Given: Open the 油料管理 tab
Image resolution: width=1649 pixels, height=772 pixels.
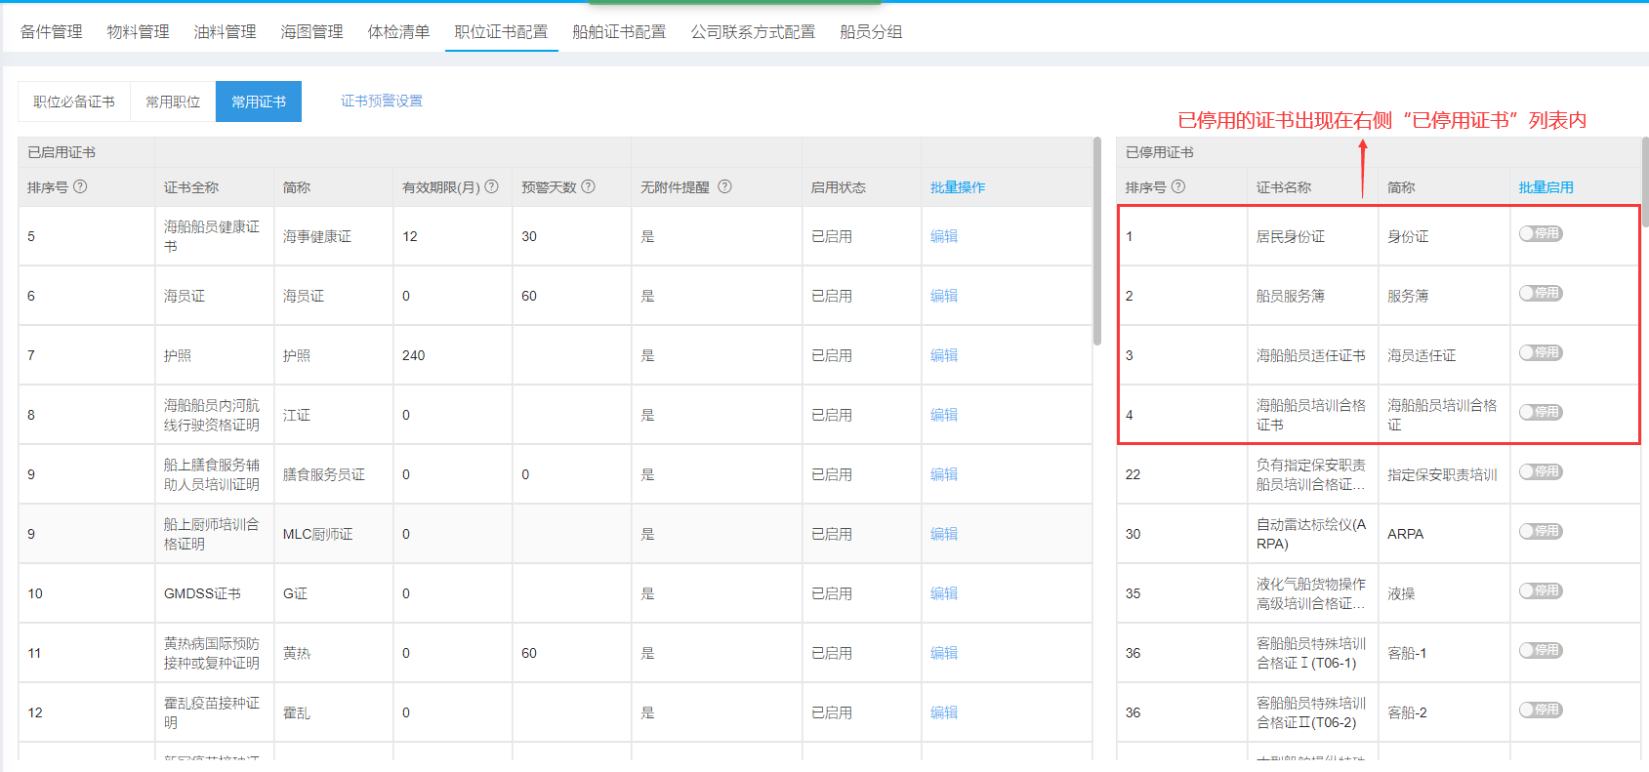Looking at the screenshot, I should tap(225, 32).
